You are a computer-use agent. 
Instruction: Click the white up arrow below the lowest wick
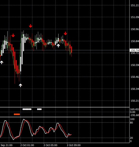tap(21, 85)
